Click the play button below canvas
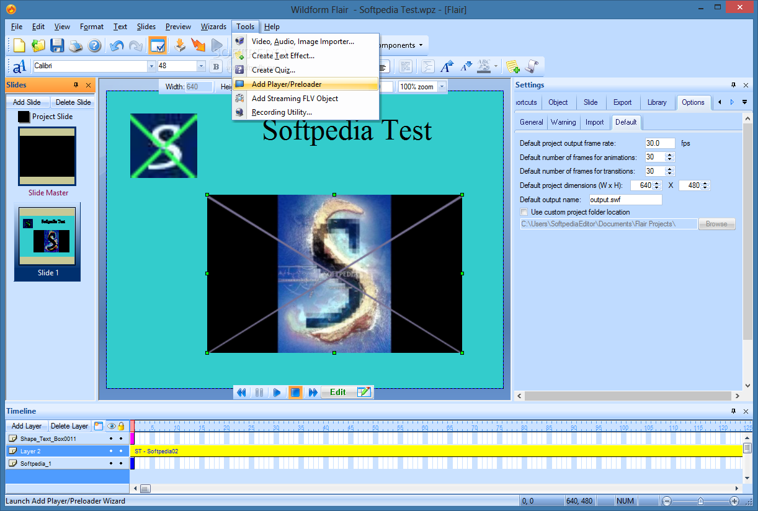758x511 pixels. tap(277, 392)
